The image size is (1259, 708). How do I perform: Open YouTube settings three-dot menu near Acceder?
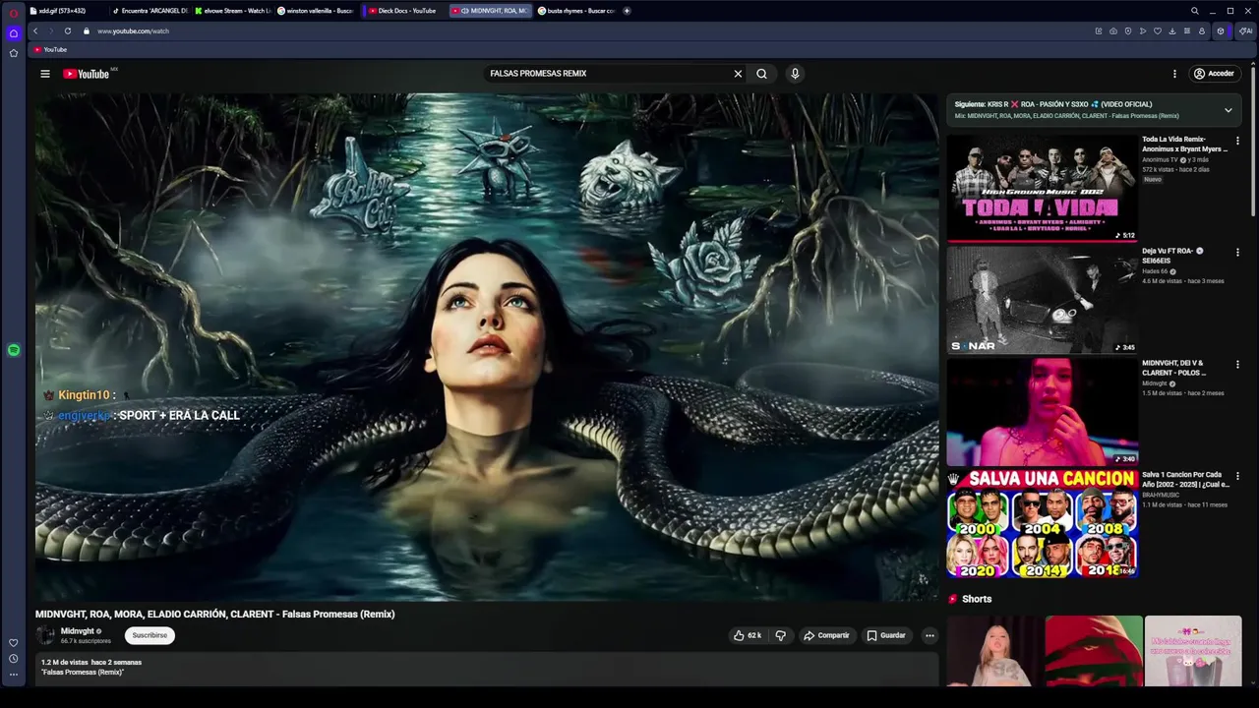coord(1174,74)
